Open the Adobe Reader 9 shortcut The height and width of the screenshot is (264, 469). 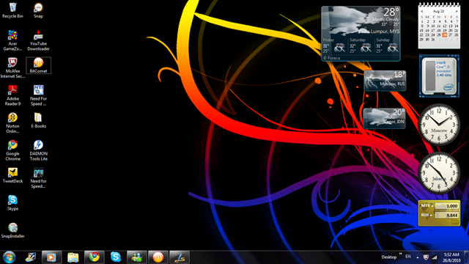coord(12,95)
